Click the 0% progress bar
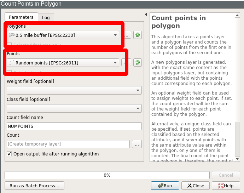 pyautogui.click(x=107, y=175)
